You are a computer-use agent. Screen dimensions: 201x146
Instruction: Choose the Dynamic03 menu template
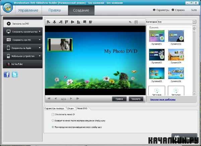click(x=157, y=55)
